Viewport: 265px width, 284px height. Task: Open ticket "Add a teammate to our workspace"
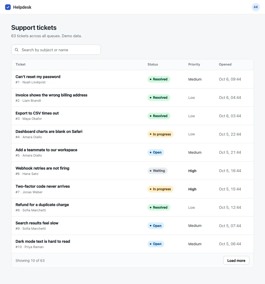46,150
